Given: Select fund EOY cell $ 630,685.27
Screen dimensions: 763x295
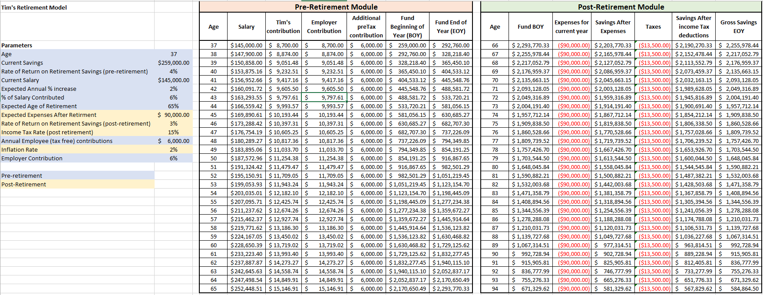Looking at the screenshot, I should 451,115.
